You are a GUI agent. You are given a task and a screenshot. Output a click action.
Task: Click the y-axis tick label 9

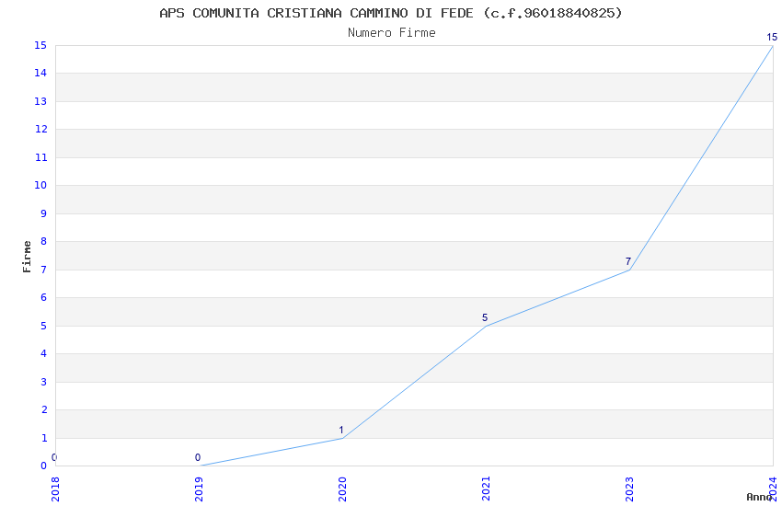(44, 213)
